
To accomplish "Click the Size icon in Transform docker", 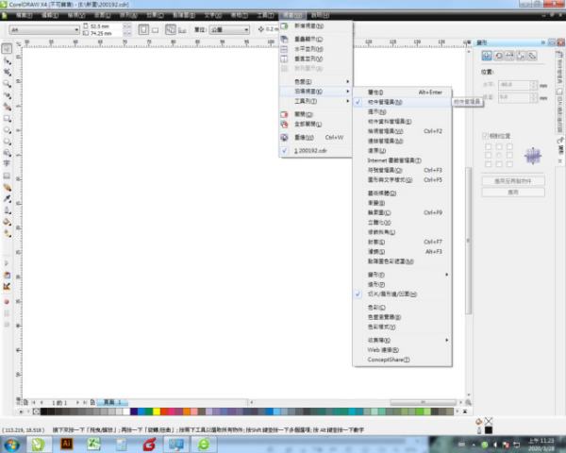I will tap(521, 56).
